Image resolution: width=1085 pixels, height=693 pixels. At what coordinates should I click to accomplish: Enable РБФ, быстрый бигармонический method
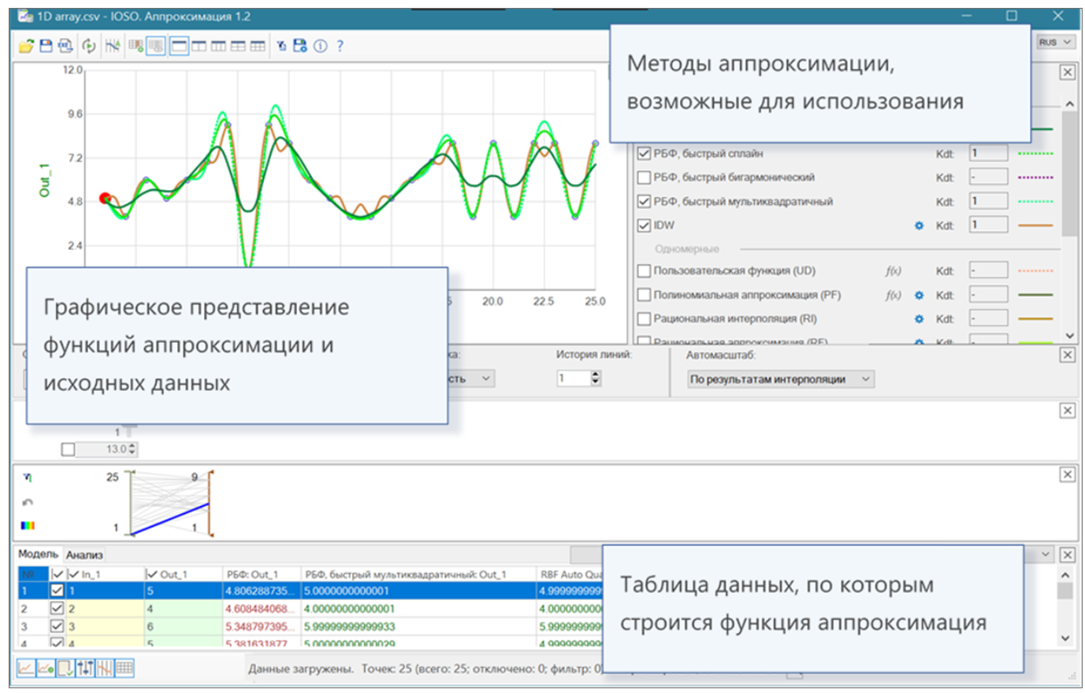point(644,177)
